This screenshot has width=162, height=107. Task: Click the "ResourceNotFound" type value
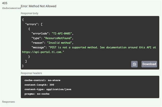58,38
